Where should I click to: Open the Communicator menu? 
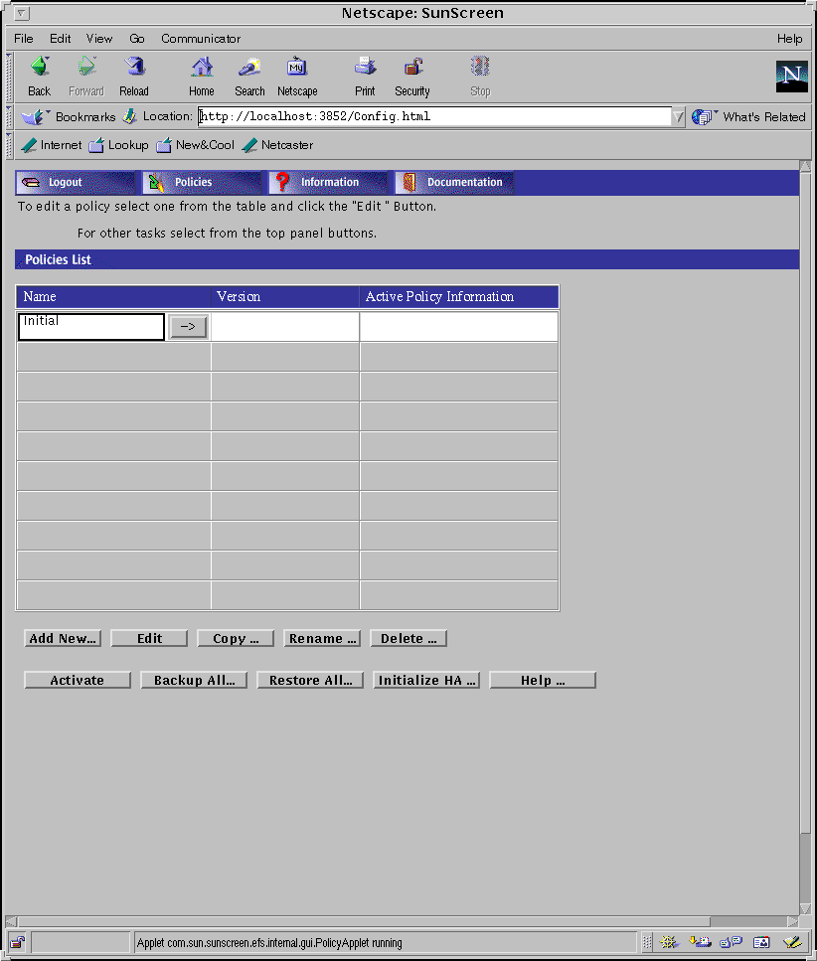point(201,39)
